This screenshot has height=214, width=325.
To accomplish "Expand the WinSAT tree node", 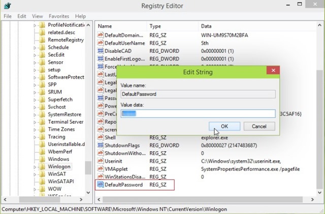I will point(35,174).
